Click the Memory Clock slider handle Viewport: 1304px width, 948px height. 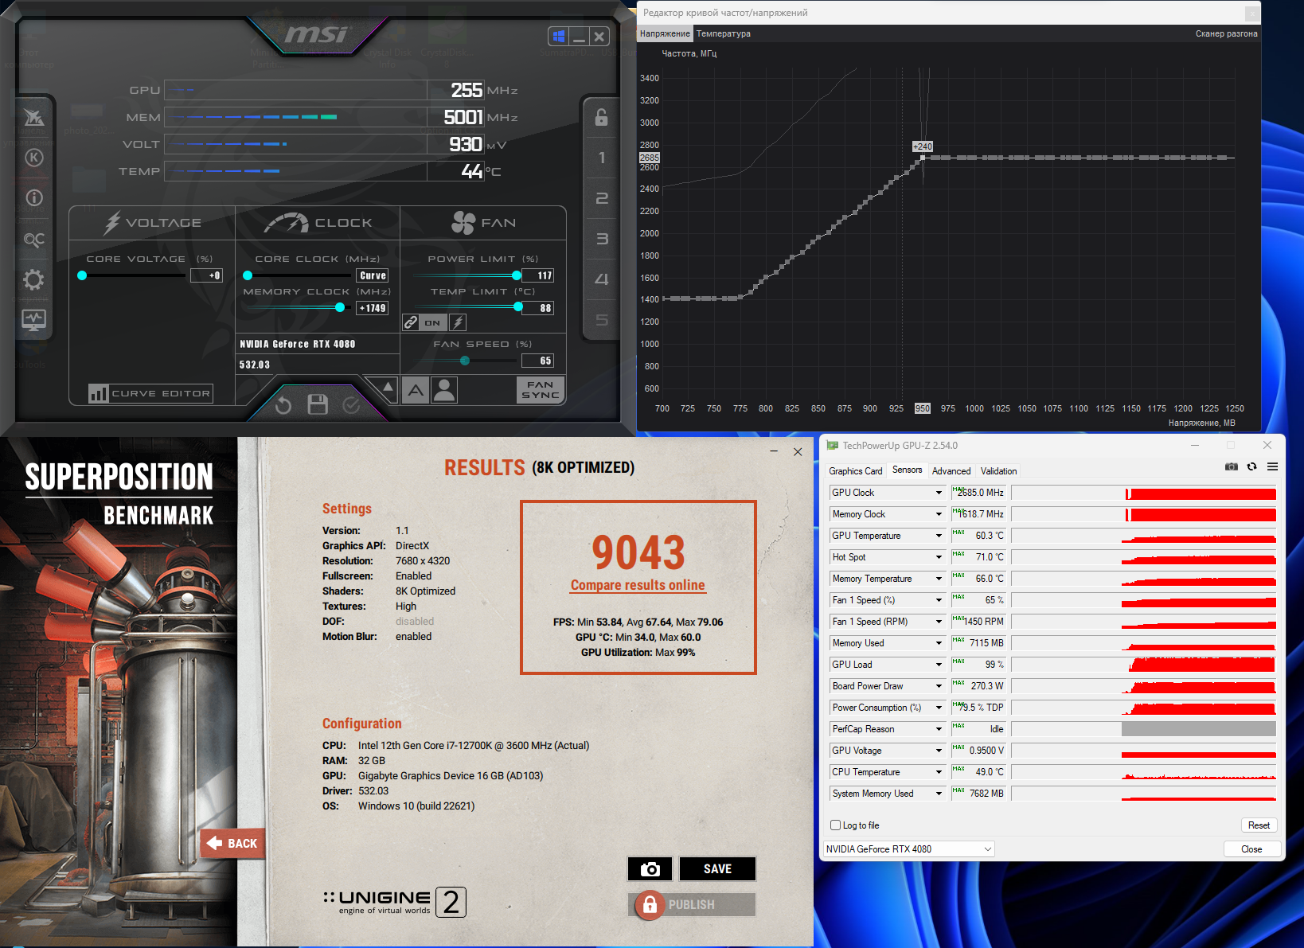[340, 307]
